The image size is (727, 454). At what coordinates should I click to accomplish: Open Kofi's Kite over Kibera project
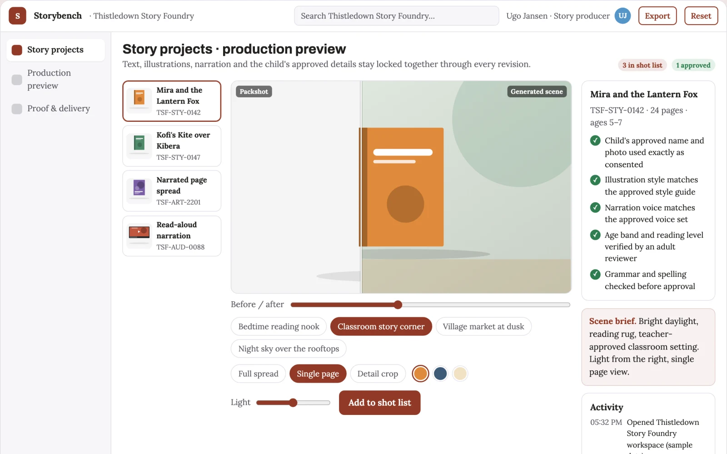172,146
